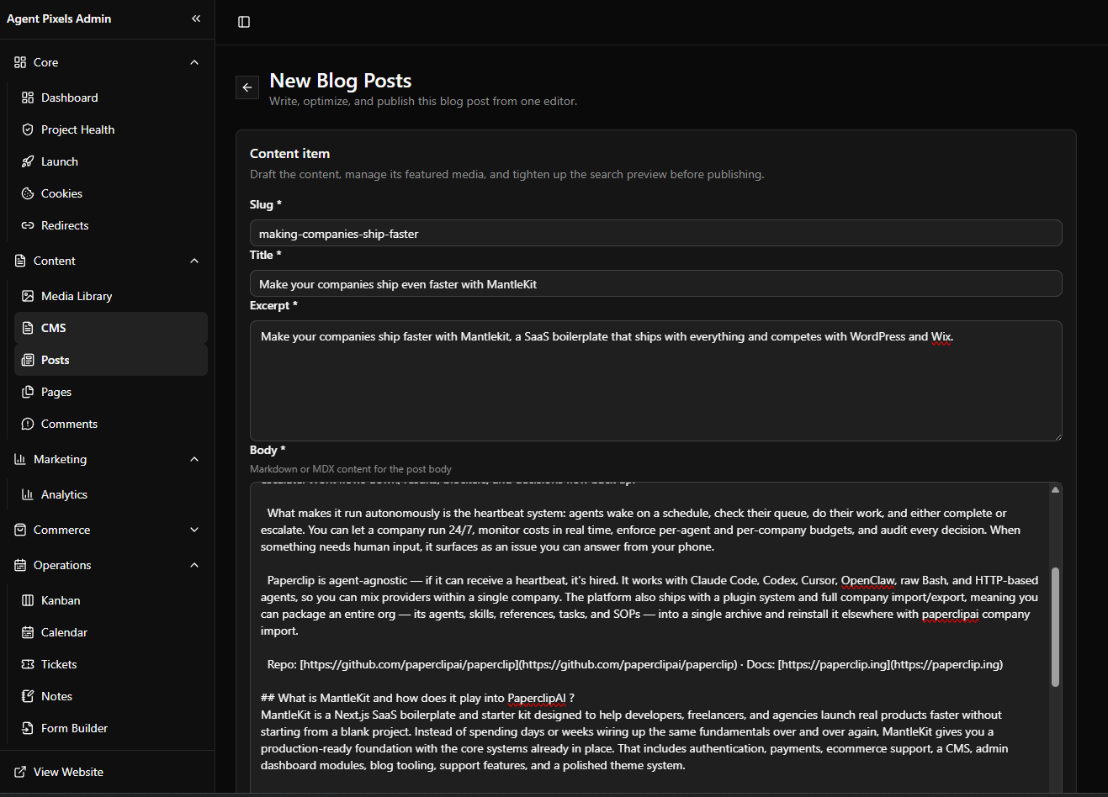Viewport: 1108px width, 797px height.
Task: Open Launch in the sidebar
Action: 111,161
